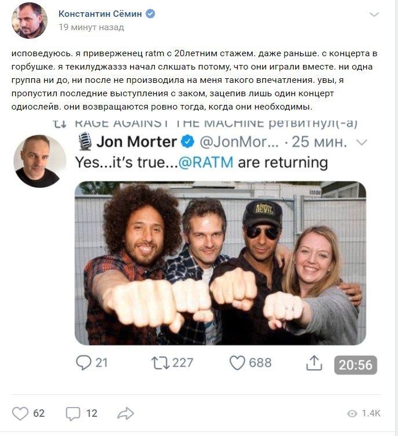Share the post with the arrow icon
This screenshot has width=398, height=436.
tap(126, 413)
